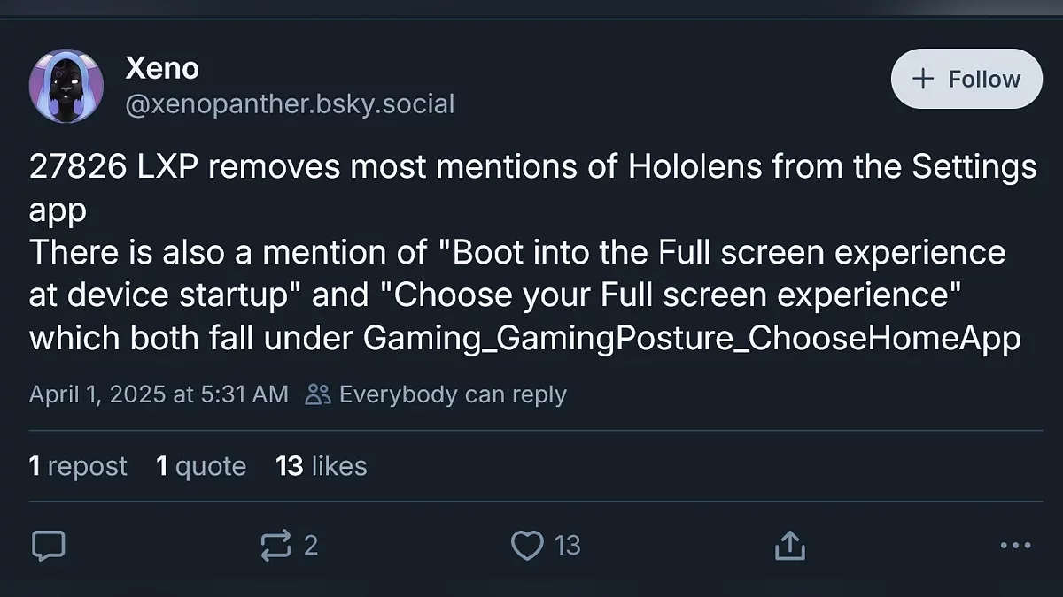Click the repost arrows icon
The image size is (1063, 597).
click(x=276, y=546)
